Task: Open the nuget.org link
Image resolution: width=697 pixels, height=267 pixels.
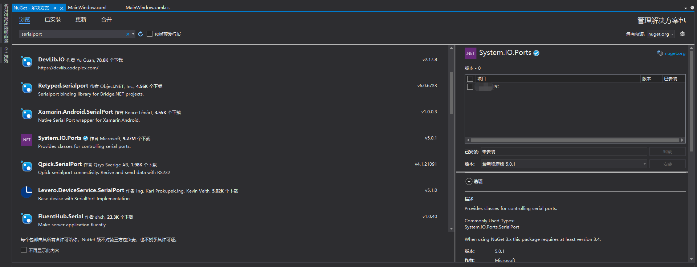Action: coord(675,53)
